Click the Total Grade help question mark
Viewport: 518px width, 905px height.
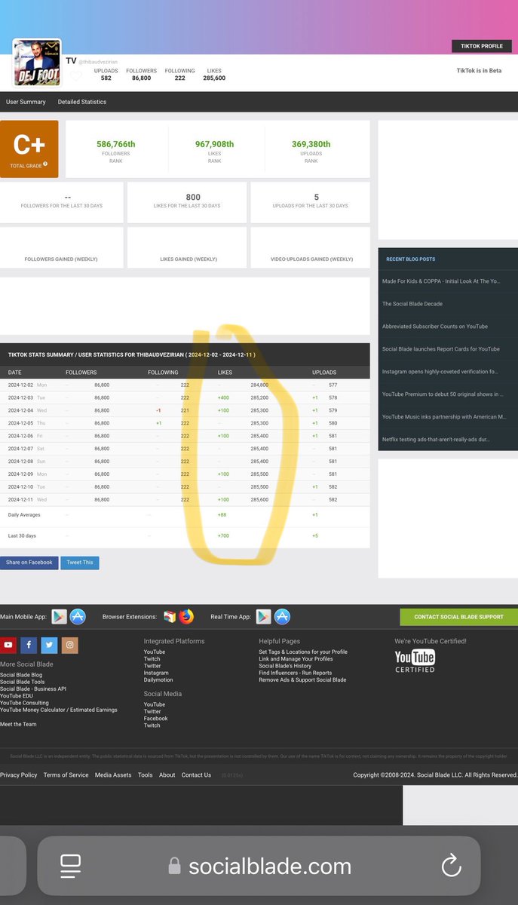tap(45, 164)
